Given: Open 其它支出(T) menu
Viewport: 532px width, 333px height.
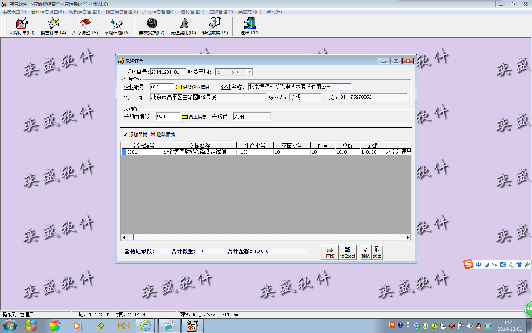Looking at the screenshot, I should pyautogui.click(x=250, y=12).
